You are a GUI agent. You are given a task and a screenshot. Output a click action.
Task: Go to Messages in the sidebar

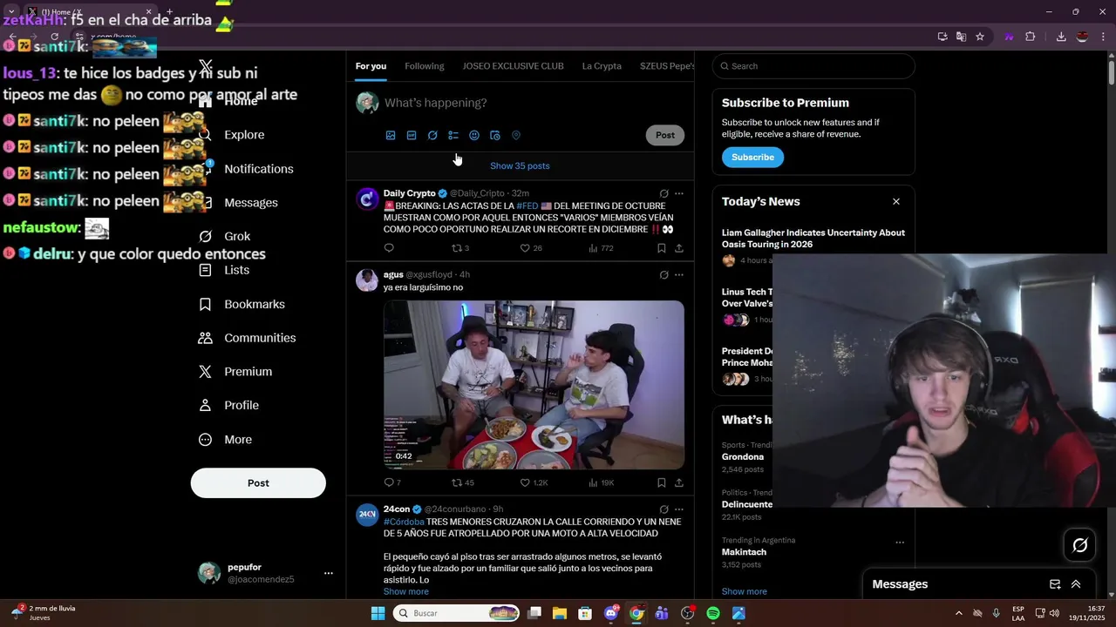250,203
